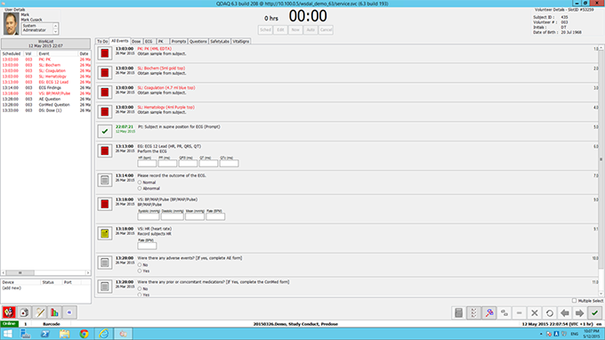
Task: Click green checkmark icon of supine position prompt
Action: pos(105,131)
